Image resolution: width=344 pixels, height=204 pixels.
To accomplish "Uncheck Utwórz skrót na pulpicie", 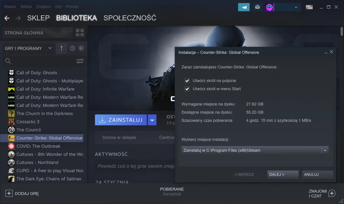I will 187,81.
